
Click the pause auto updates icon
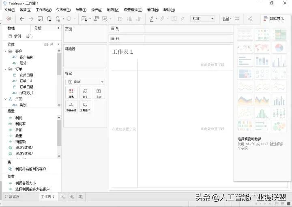58,19
